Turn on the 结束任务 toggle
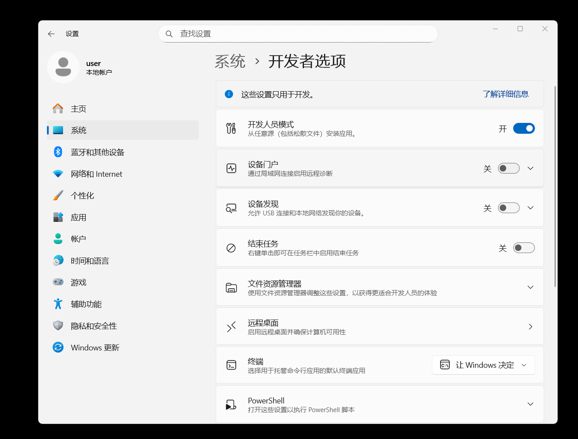Screen dimensions: 578x439 [524, 248]
